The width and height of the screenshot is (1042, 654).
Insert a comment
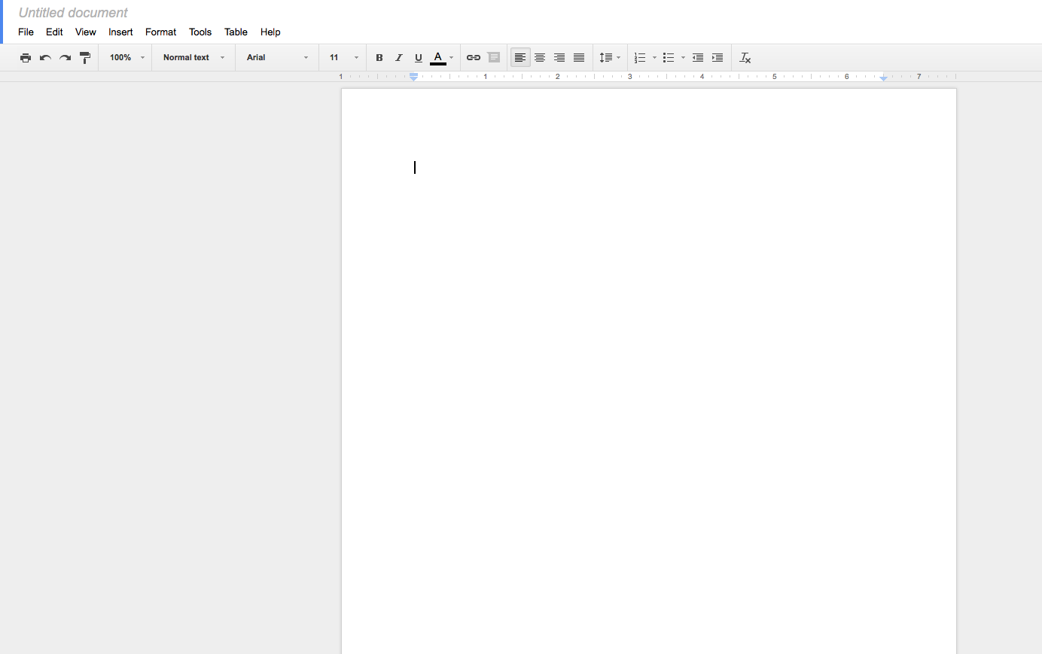point(494,57)
